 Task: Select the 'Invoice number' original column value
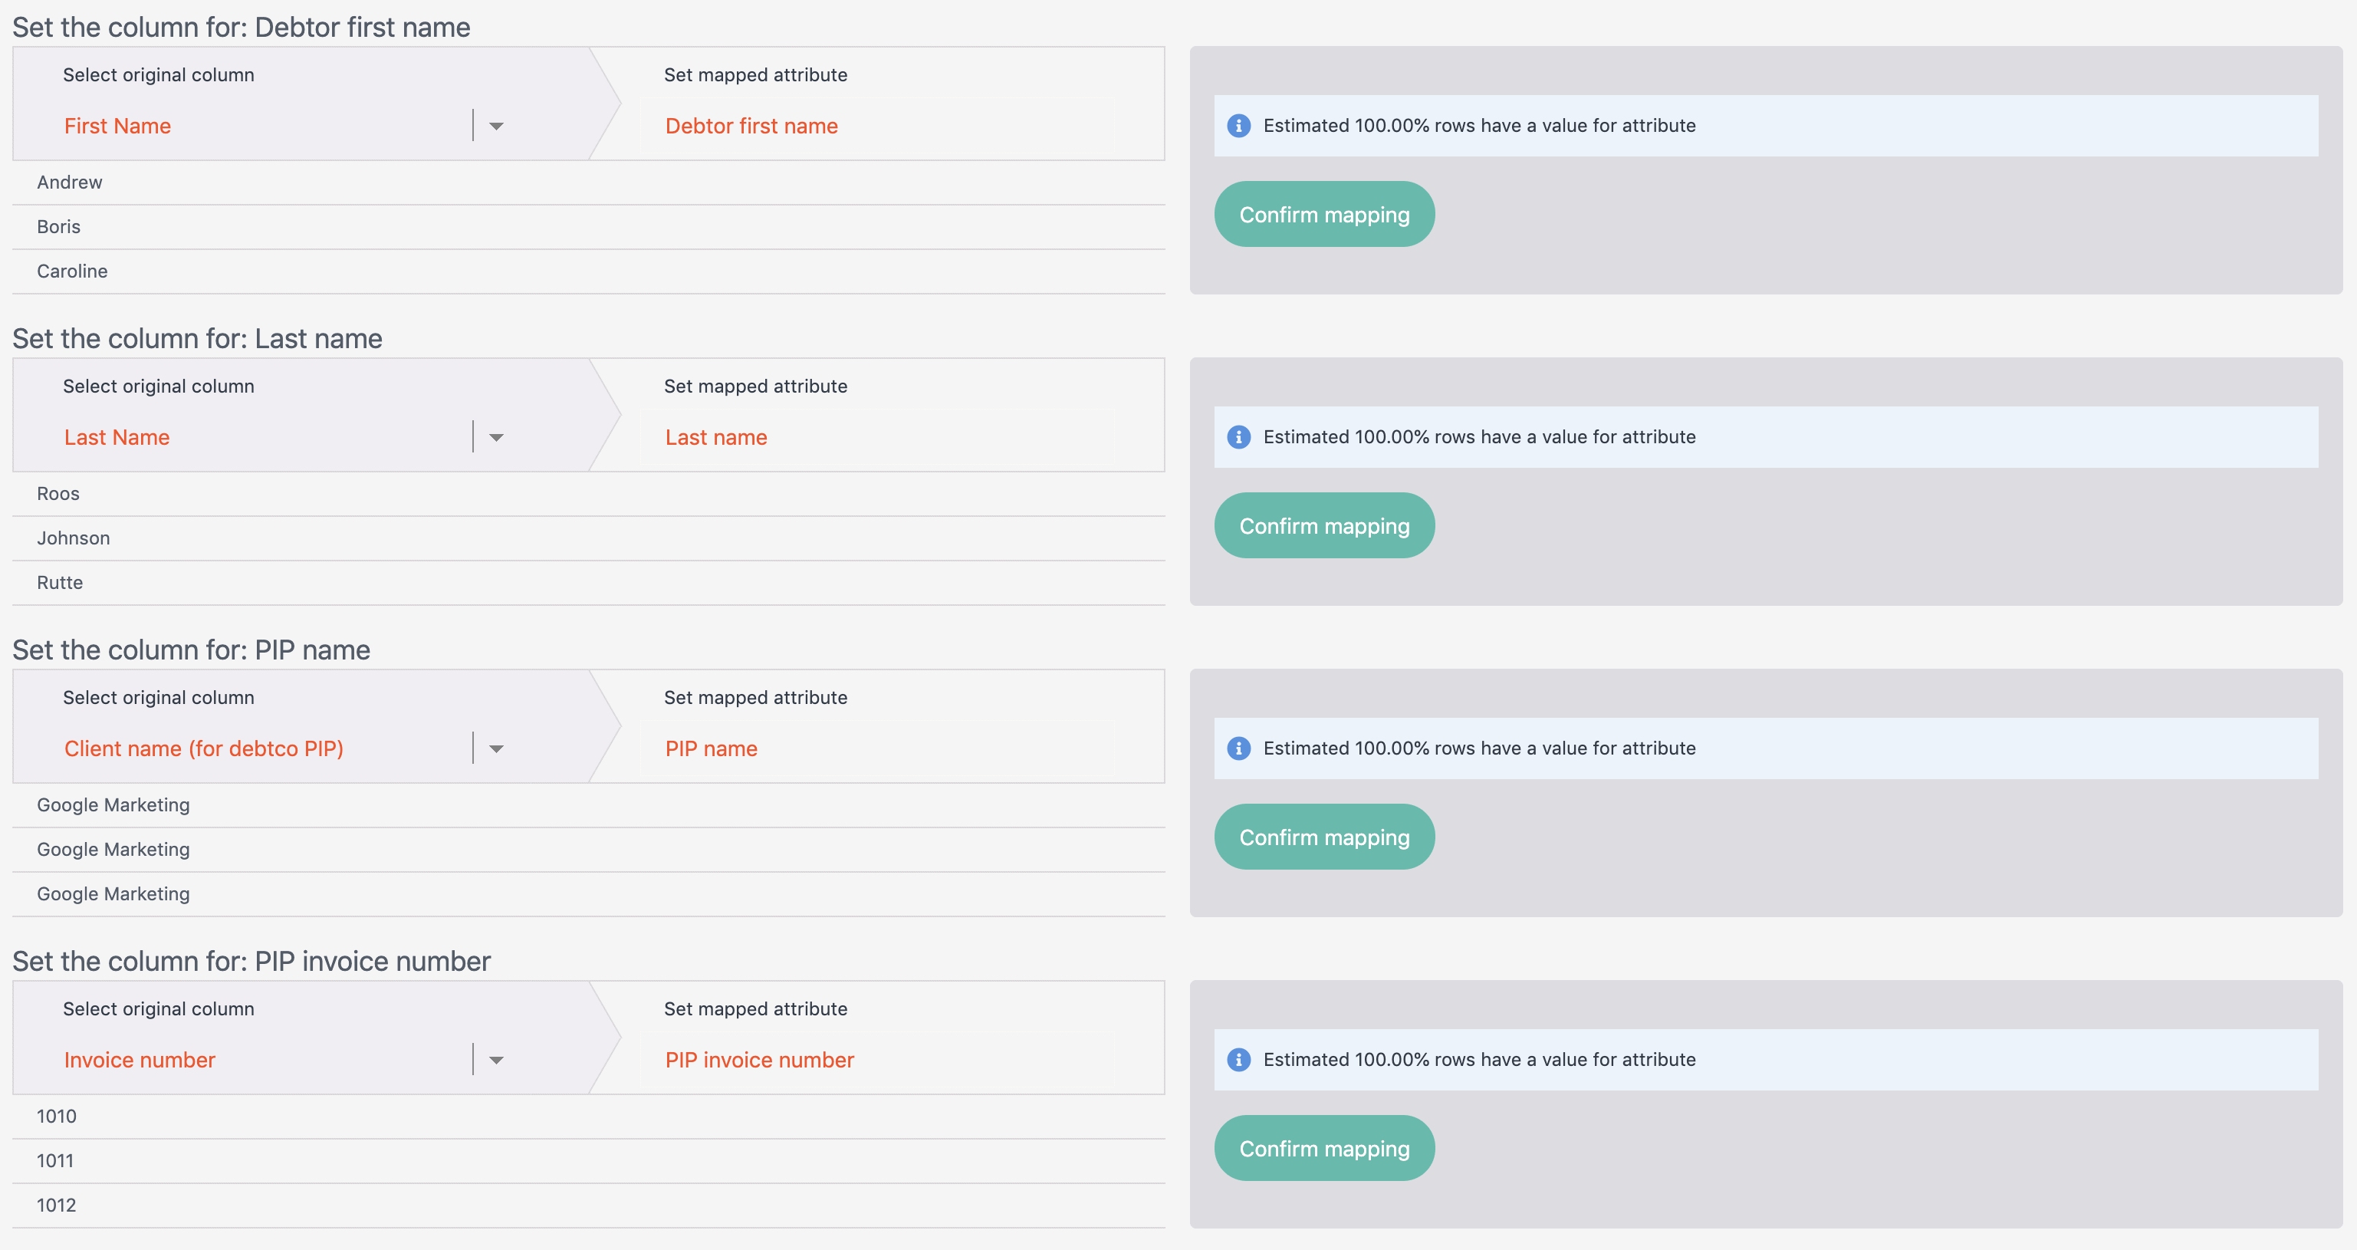tap(139, 1060)
